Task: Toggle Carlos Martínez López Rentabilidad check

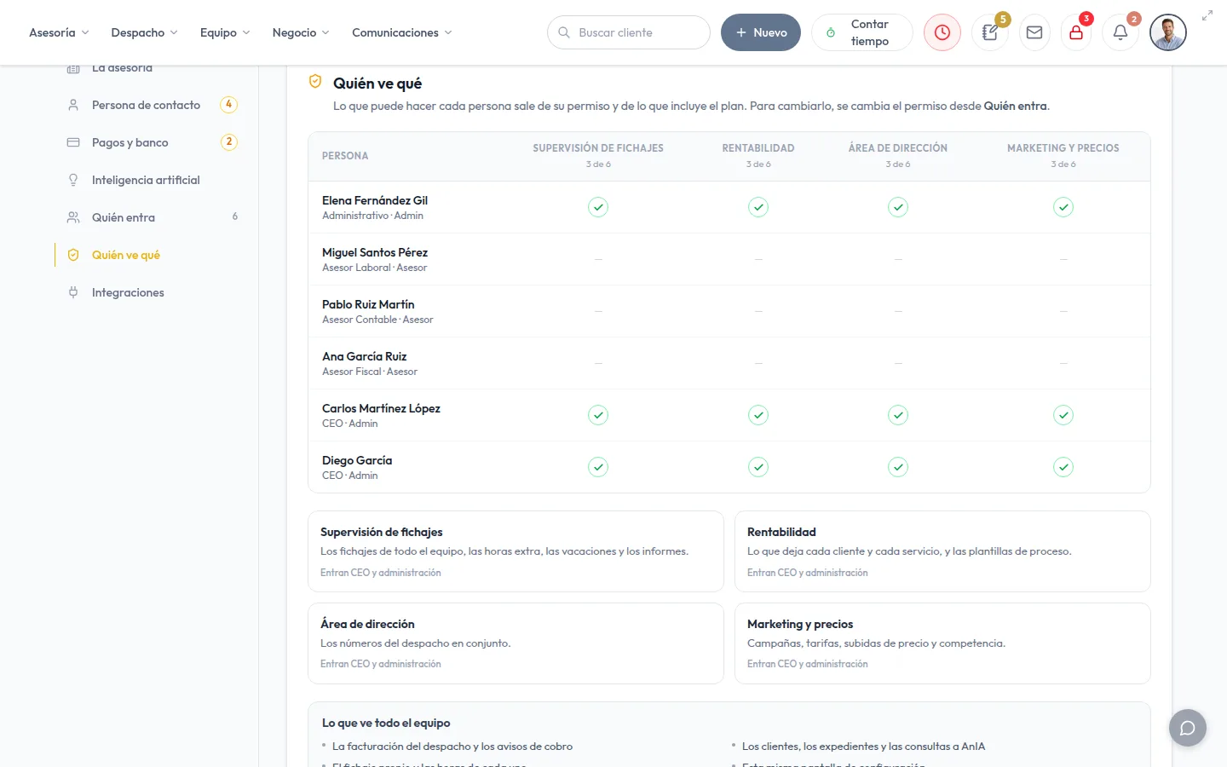Action: click(758, 415)
